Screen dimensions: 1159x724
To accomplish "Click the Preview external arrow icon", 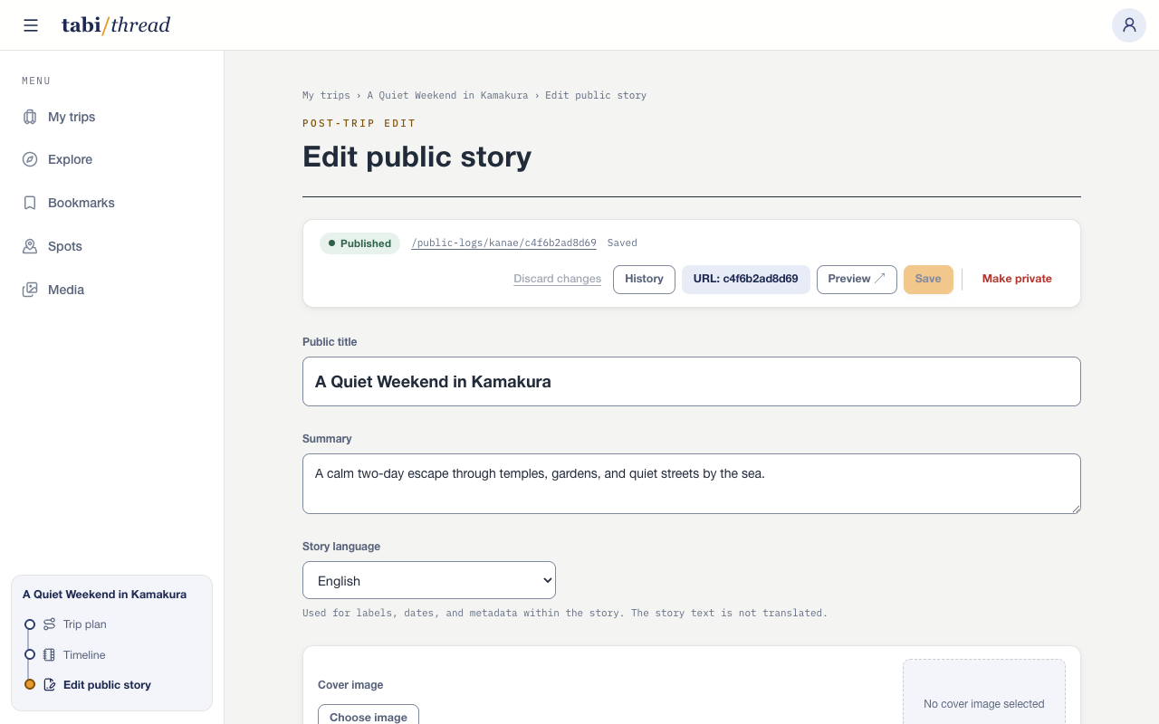I will [880, 279].
